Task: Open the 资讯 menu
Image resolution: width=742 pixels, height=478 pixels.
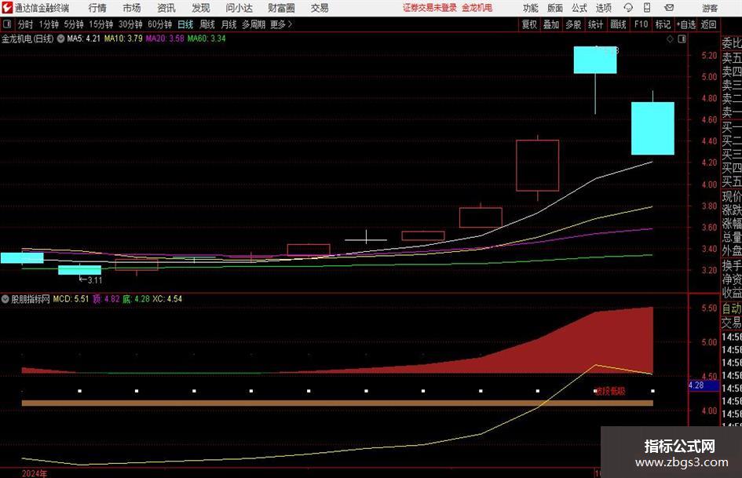Action: tap(166, 8)
